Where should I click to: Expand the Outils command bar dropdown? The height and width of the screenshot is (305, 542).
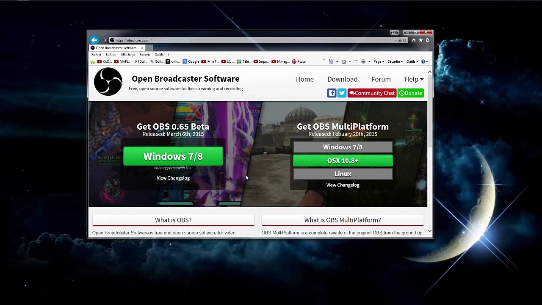coord(412,61)
